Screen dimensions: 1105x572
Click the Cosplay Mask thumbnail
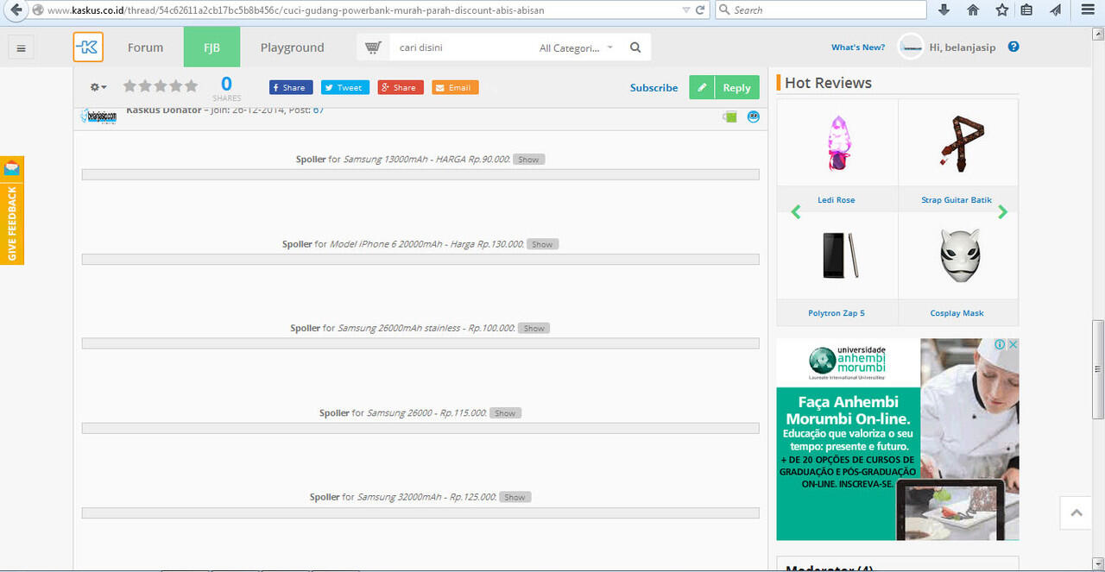click(960, 255)
